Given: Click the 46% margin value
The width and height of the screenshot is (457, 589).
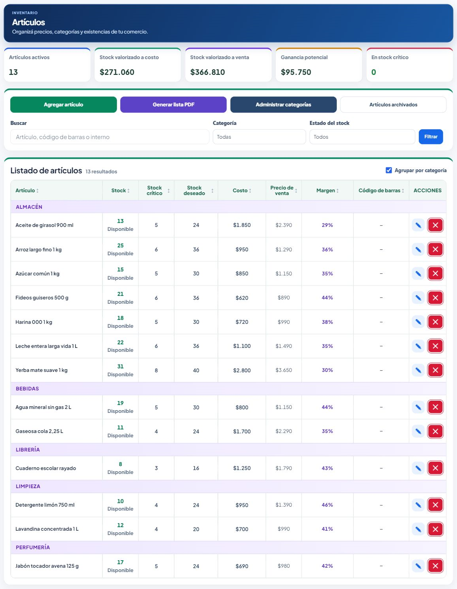Looking at the screenshot, I should [327, 505].
